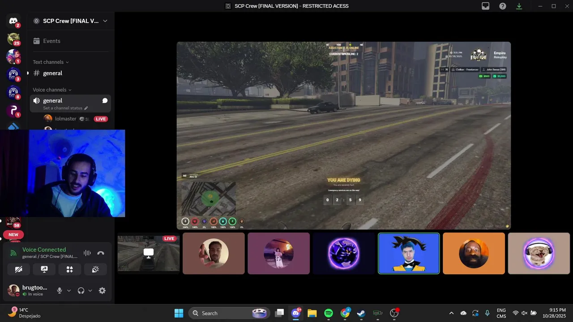
Task: Open the muted volume tray icon
Action: click(524, 313)
